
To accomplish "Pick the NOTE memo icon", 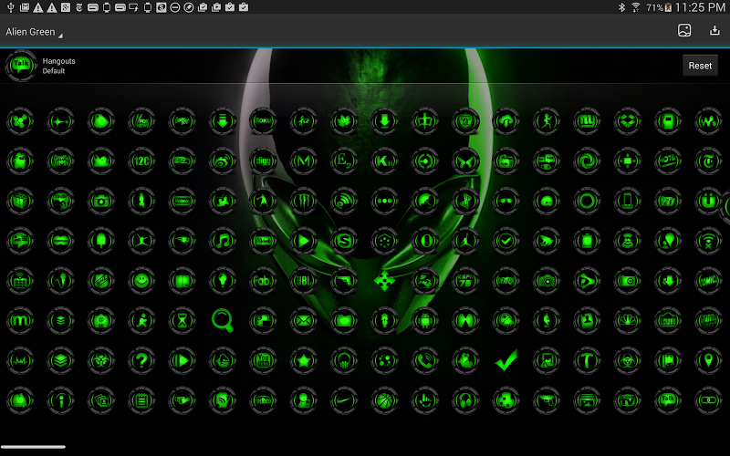I will 668,161.
